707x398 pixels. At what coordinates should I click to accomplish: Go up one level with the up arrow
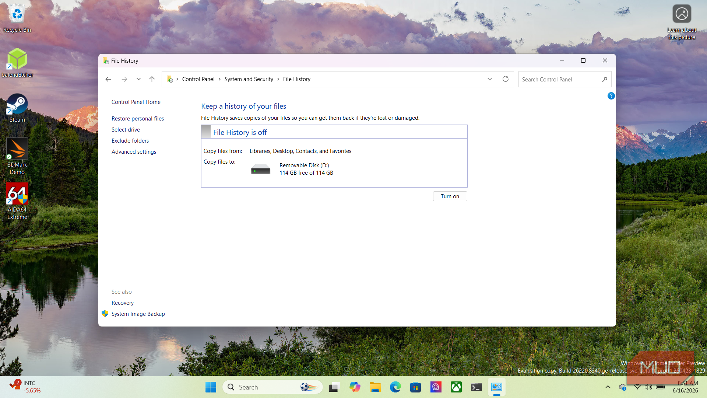click(x=152, y=79)
